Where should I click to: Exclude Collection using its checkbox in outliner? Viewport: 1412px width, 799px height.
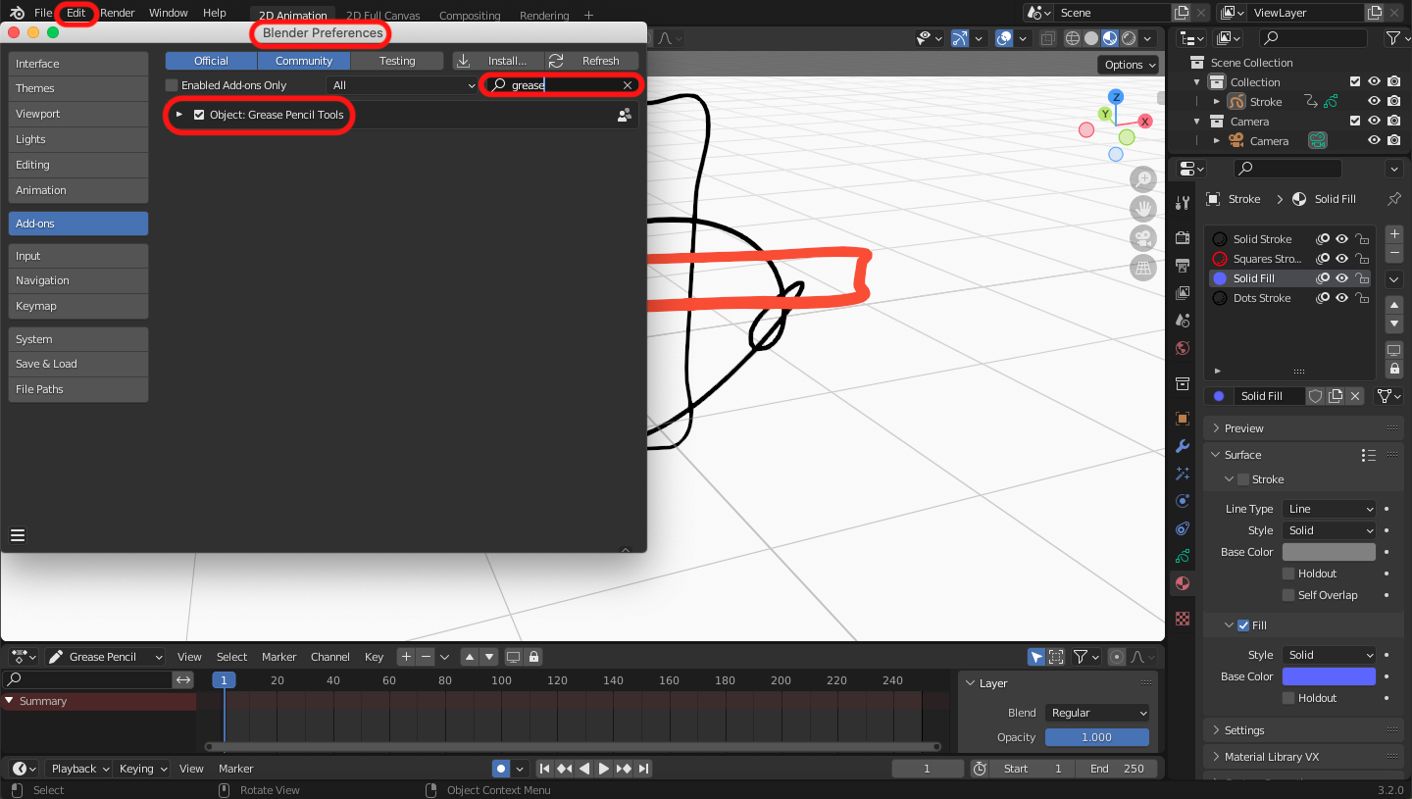pyautogui.click(x=1355, y=82)
